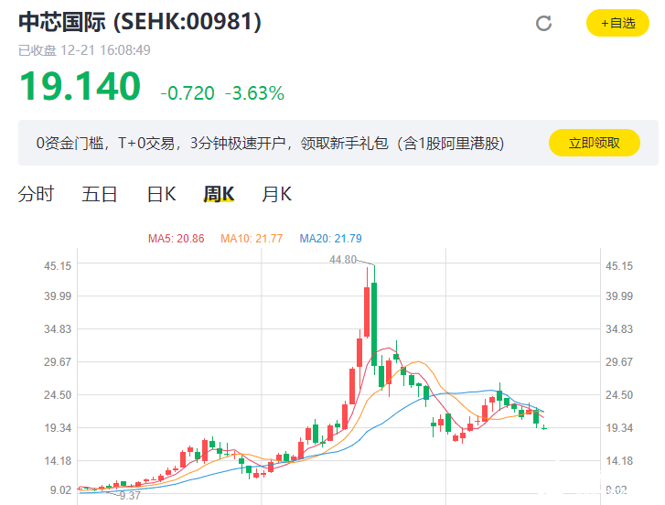Click the MA10: 21.77 legend label

point(252,239)
